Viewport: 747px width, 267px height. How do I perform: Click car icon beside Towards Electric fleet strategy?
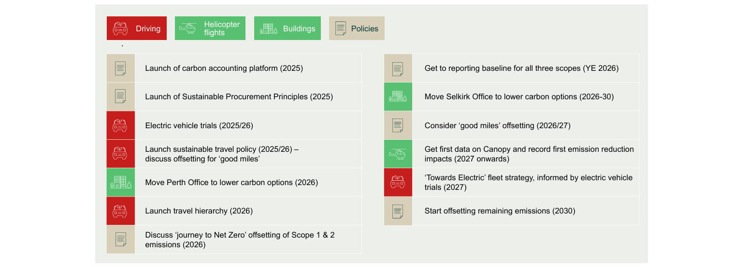tap(398, 182)
